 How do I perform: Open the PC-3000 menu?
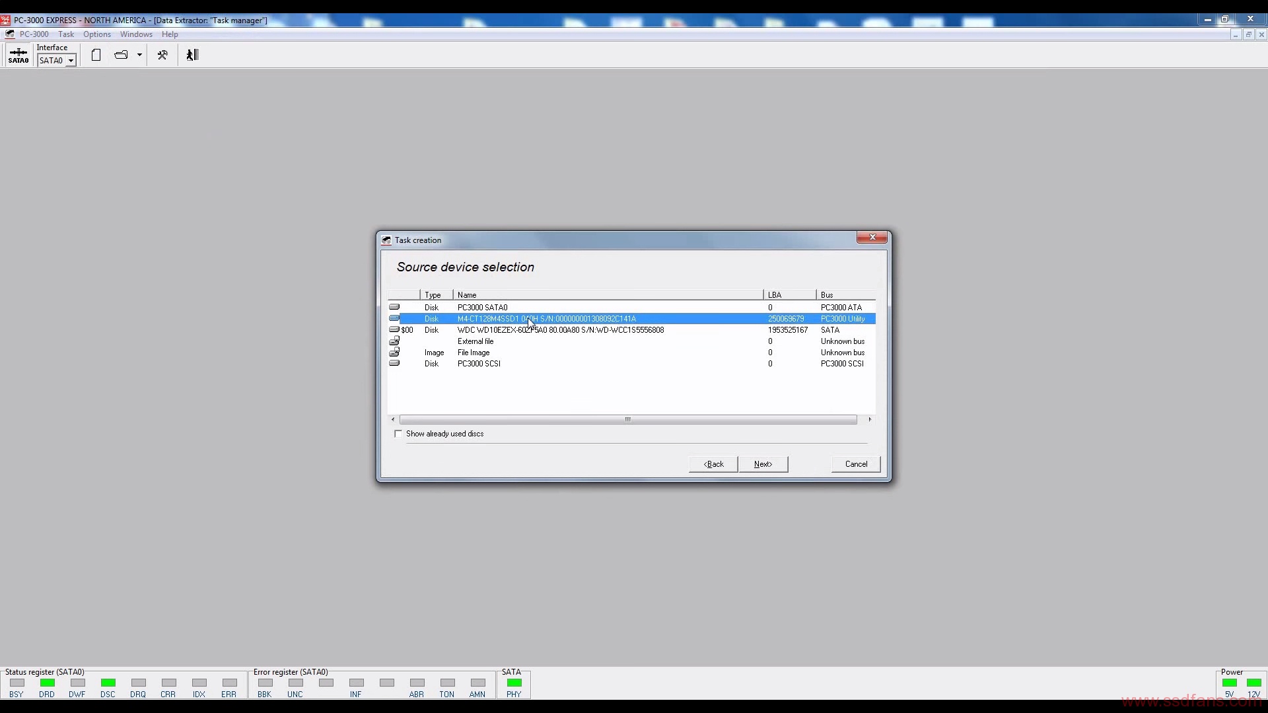point(34,34)
